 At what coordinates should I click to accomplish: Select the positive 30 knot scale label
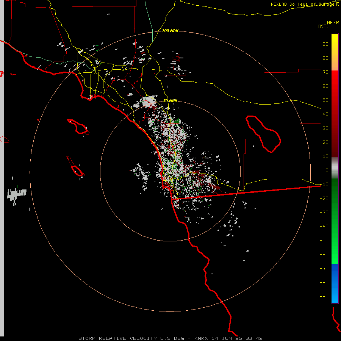(x=325, y=128)
